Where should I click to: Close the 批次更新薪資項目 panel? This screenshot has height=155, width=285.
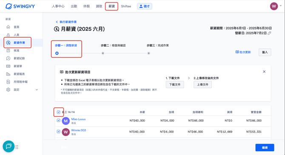click(264, 72)
